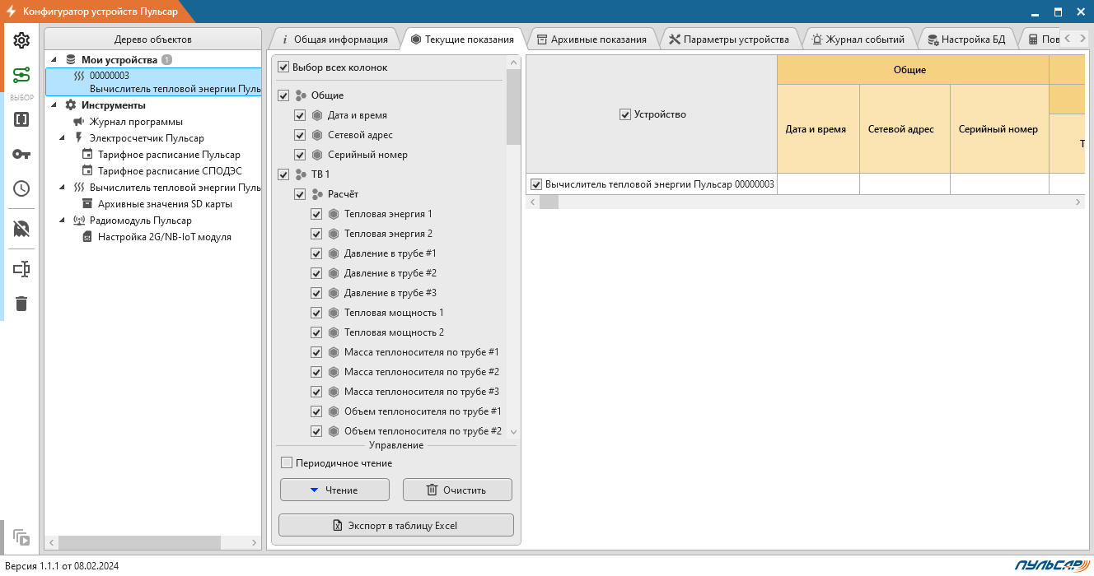Click the rename text-cursor icon in sidebar
The width and height of the screenshot is (1094, 576).
pyautogui.click(x=21, y=269)
